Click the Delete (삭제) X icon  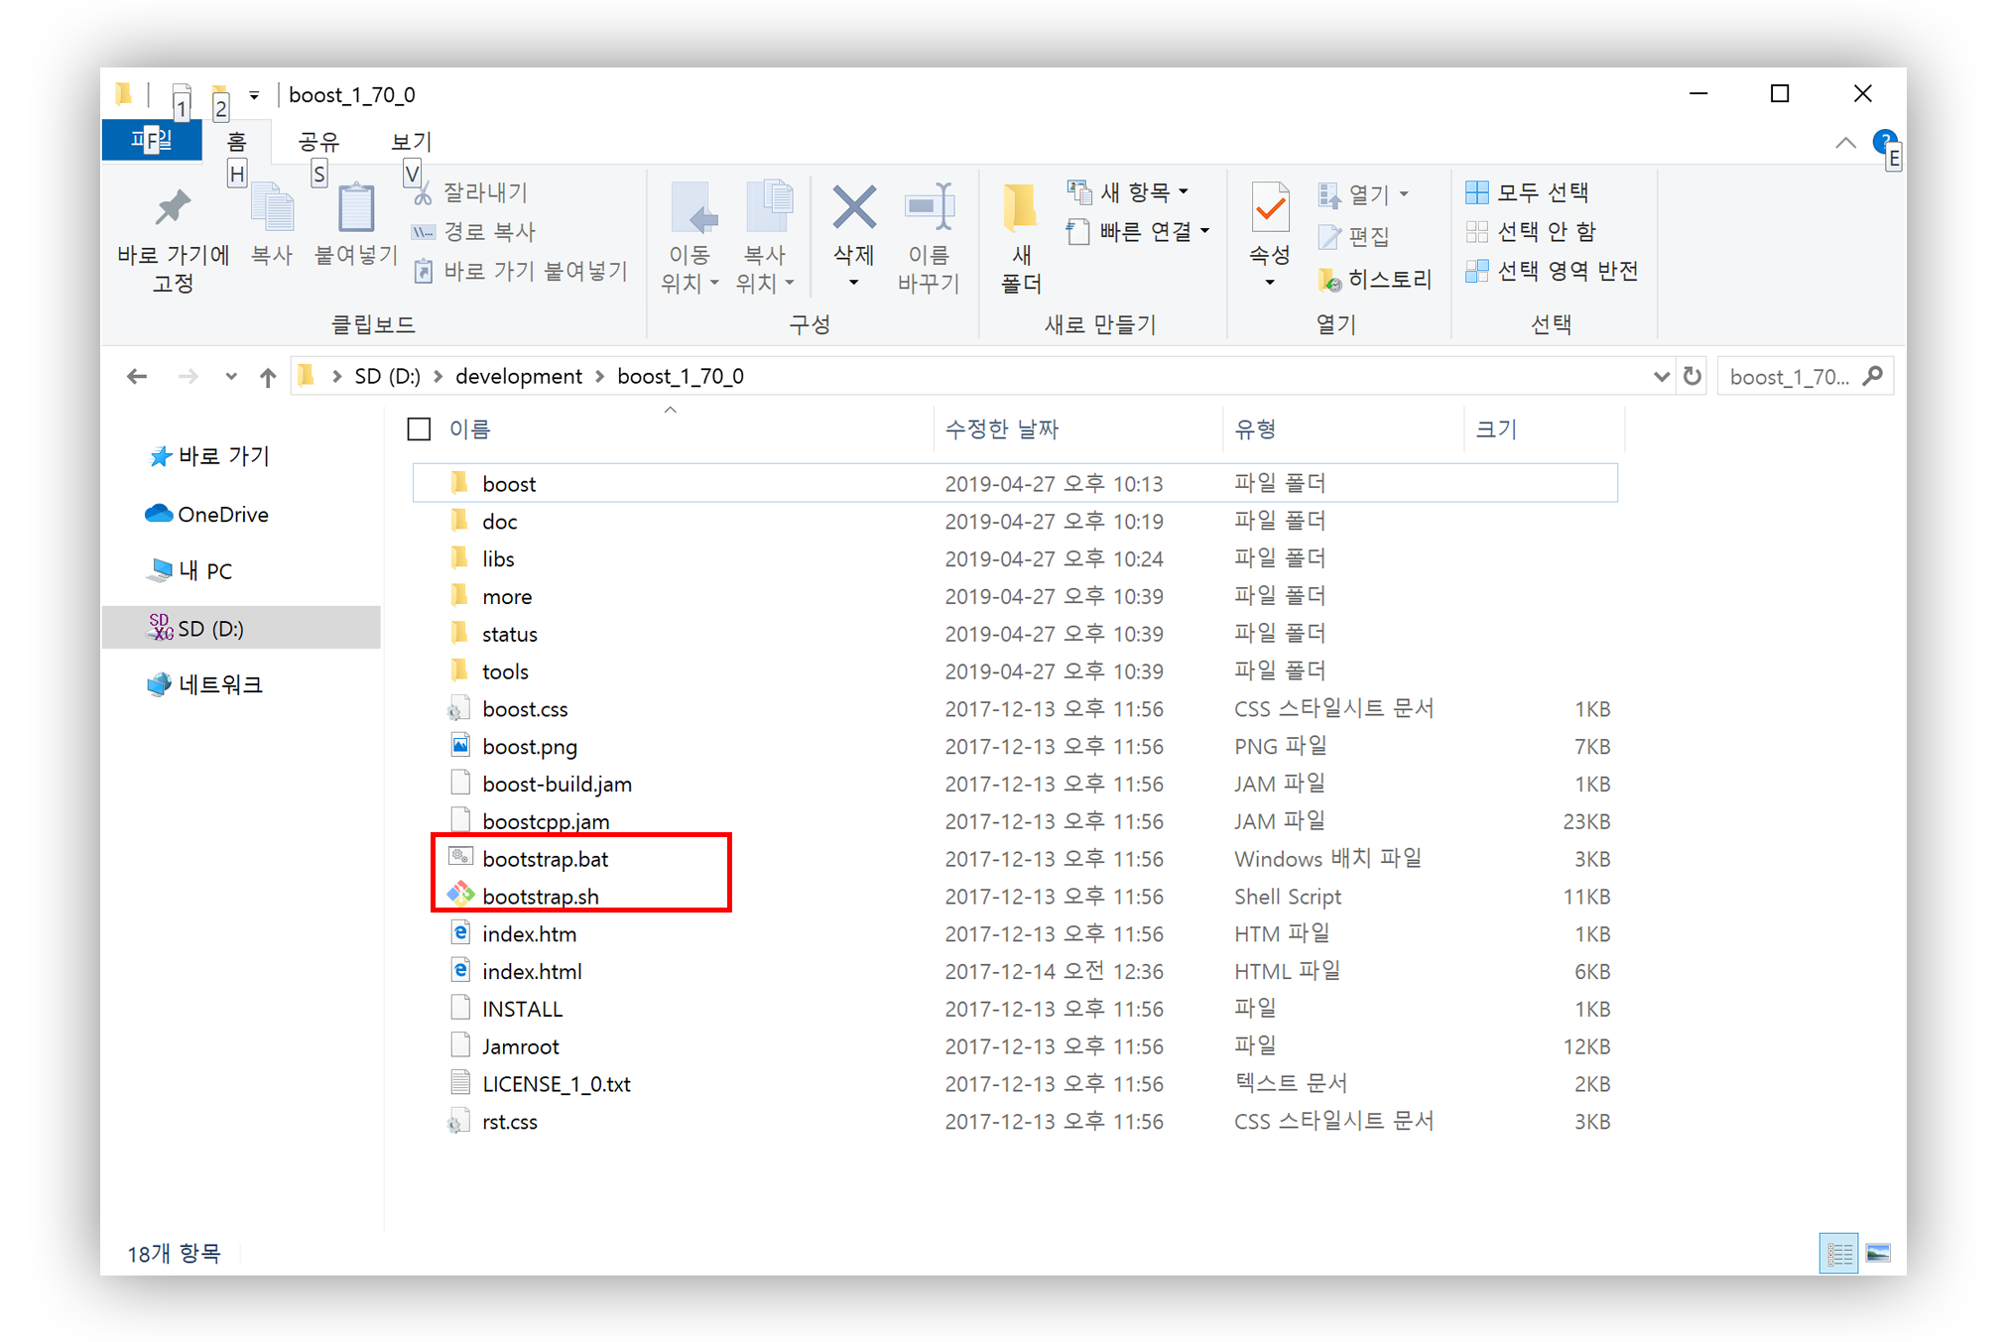(853, 208)
